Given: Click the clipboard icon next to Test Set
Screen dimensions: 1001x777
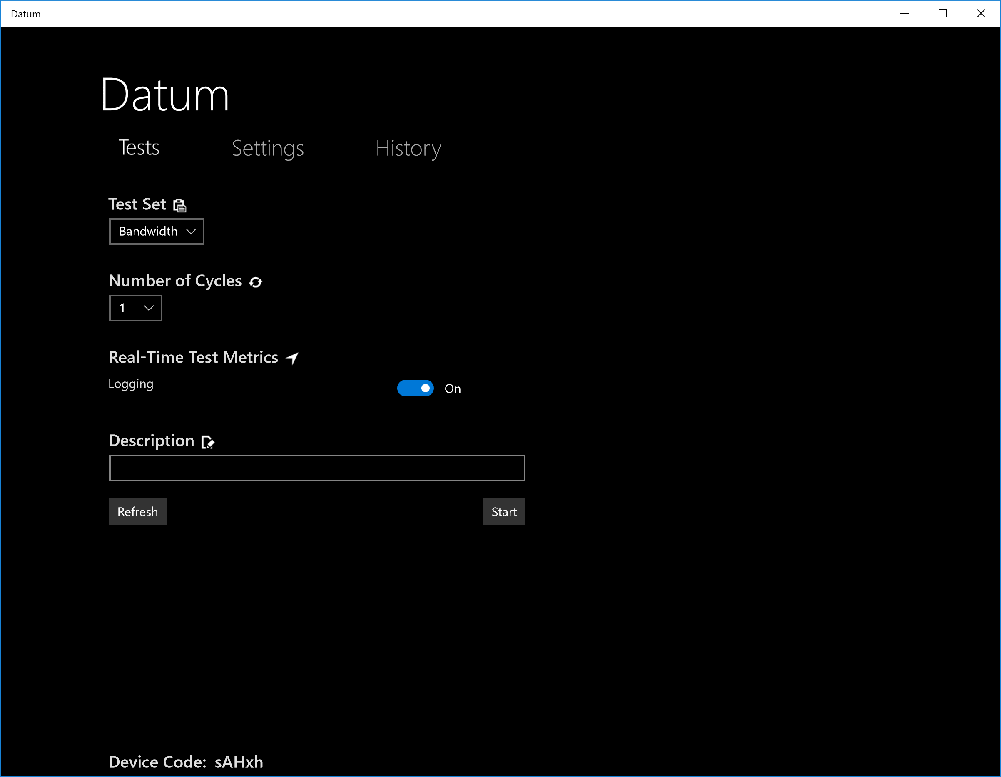Looking at the screenshot, I should [x=179, y=205].
